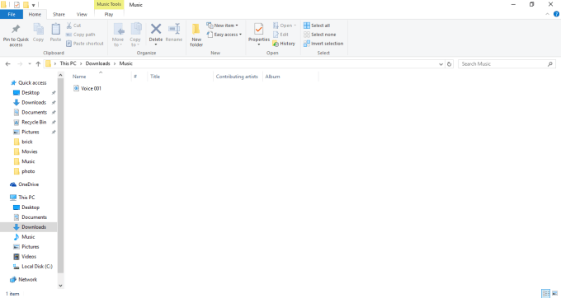Switch to Large icons view in status bar
The height and width of the screenshot is (298, 561).
tap(554, 293)
